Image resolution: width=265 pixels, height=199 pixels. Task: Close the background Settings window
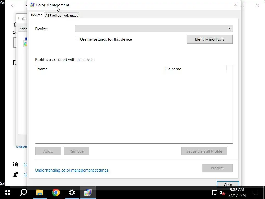pos(257,5)
